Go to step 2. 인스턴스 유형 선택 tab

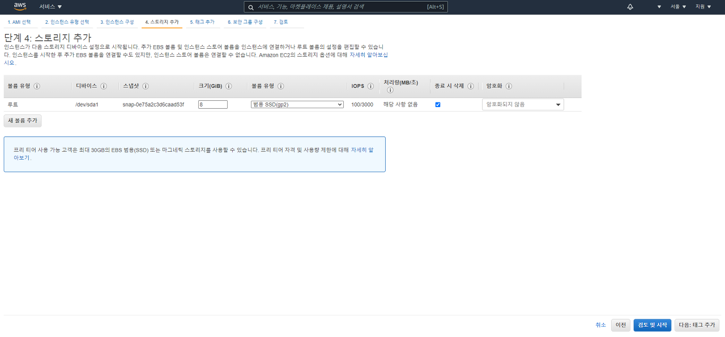67,22
